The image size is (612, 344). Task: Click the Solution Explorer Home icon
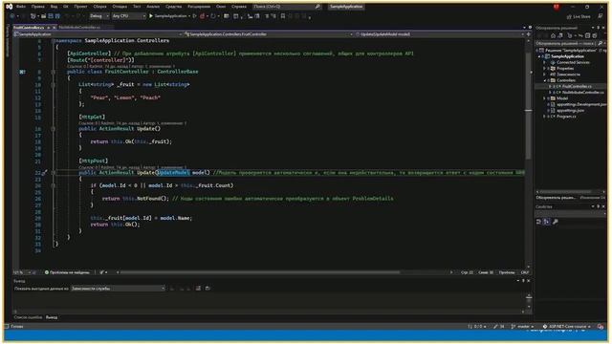(x=553, y=35)
